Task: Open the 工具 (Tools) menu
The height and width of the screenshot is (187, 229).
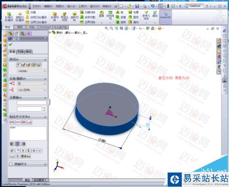Action: [x=82, y=6]
